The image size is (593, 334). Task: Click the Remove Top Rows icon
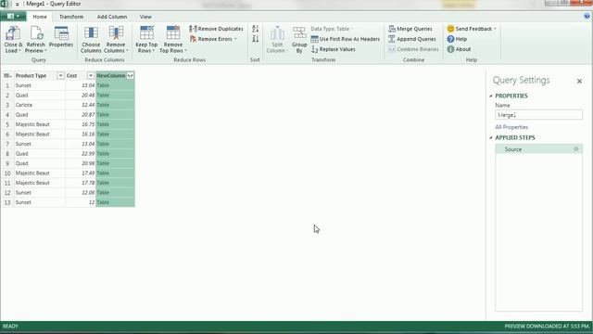pos(173,33)
